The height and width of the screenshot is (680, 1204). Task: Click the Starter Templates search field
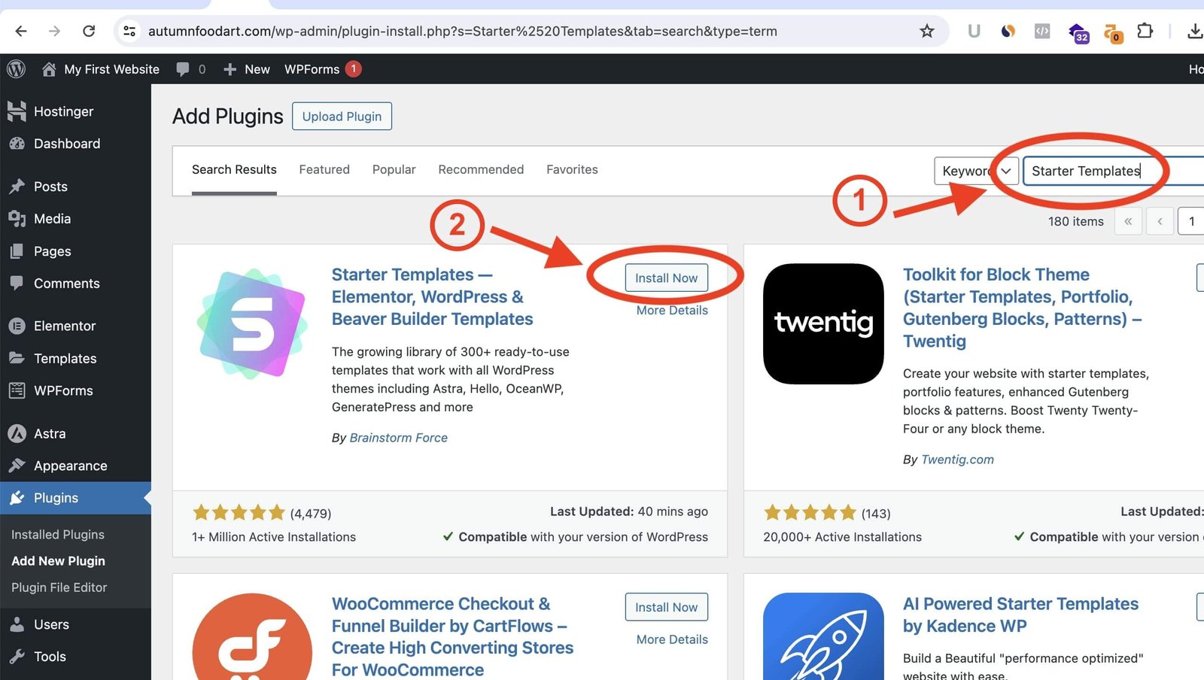coord(1114,171)
